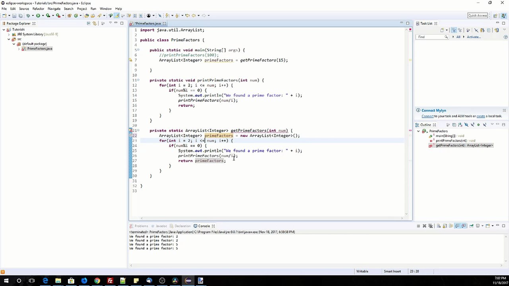Image resolution: width=509 pixels, height=286 pixels.
Task: Click New Task icon in Task List
Action: click(442, 30)
